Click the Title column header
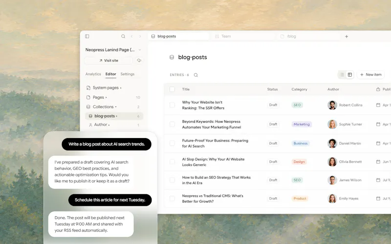 pos(186,89)
